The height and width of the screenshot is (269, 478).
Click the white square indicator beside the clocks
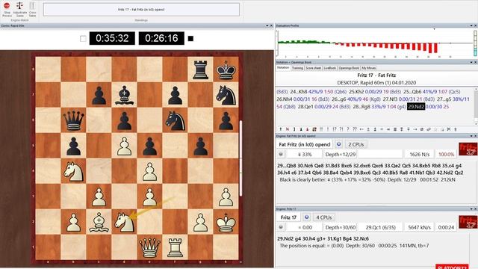click(x=83, y=39)
